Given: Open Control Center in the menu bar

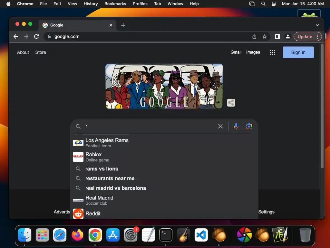Looking at the screenshot, I should pos(274,4).
